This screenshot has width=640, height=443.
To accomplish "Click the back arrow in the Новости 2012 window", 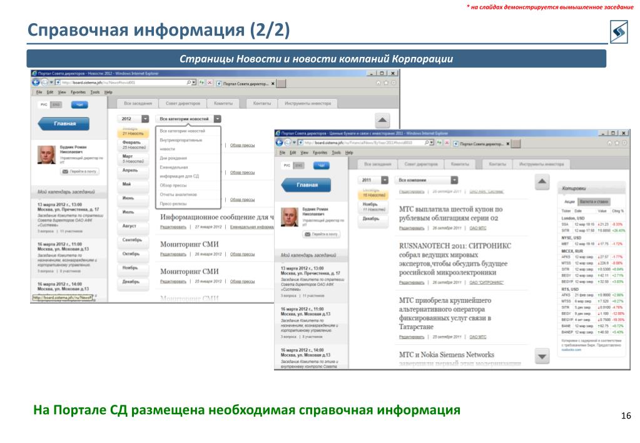I will [x=36, y=83].
